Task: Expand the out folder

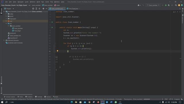Action: (x=6, y=21)
